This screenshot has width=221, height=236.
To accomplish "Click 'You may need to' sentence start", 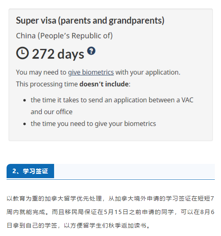I will [41, 72].
